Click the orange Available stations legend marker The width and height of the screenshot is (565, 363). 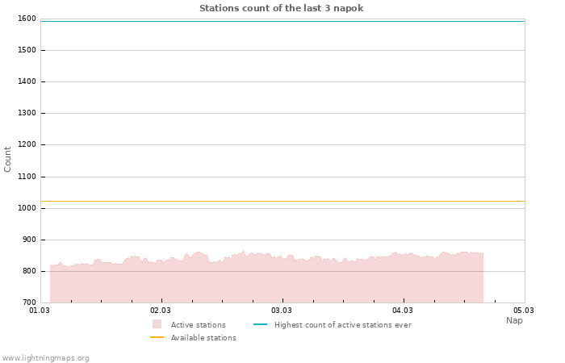(x=157, y=337)
